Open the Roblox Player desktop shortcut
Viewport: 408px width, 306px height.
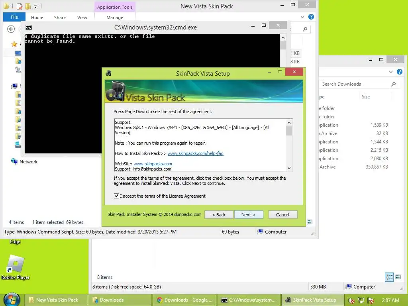point(16,267)
